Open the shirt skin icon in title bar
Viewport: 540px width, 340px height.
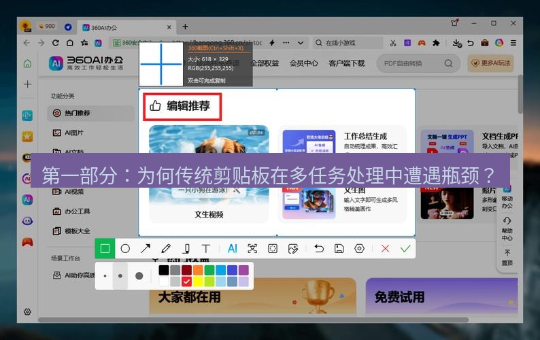pos(454,22)
